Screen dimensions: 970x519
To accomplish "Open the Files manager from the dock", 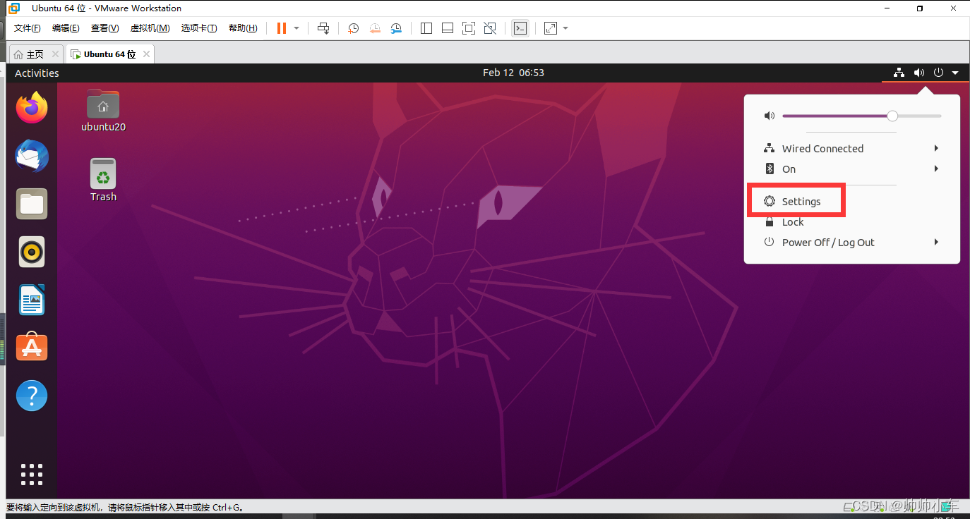I will coord(32,204).
